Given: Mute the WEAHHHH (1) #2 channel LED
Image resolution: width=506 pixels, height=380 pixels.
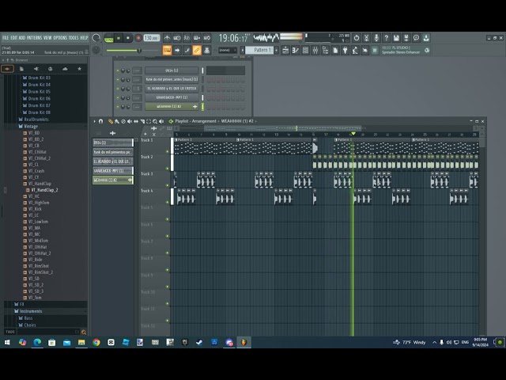Looking at the screenshot, I should [x=118, y=107].
